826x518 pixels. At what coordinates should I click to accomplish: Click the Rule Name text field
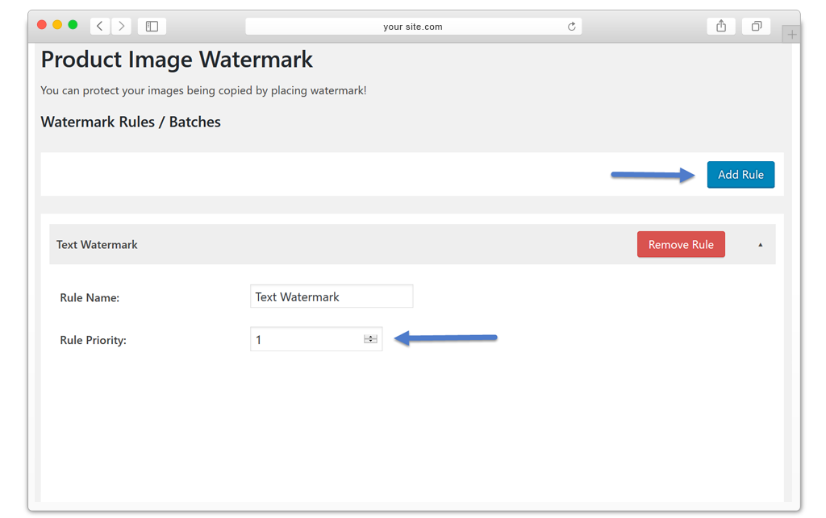tap(332, 296)
